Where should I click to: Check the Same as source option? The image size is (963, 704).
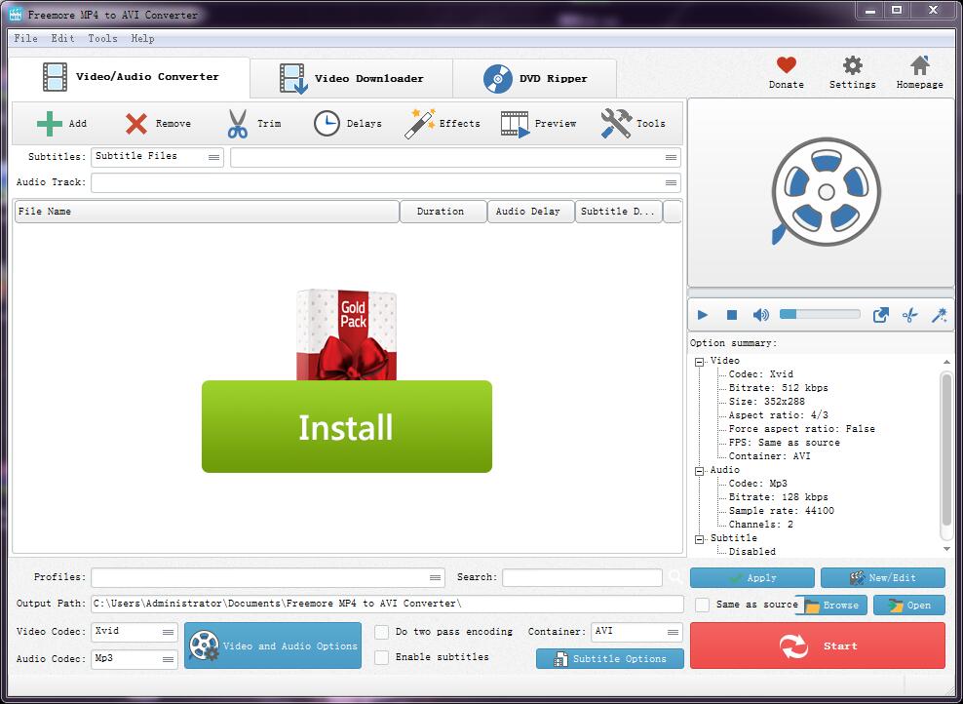pos(702,605)
